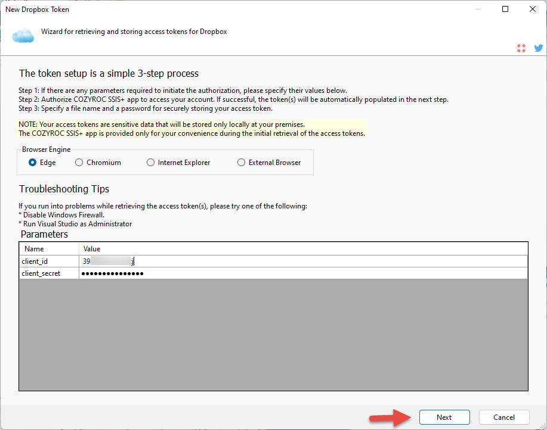
Task: Select the External Browser option
Action: 269,163
